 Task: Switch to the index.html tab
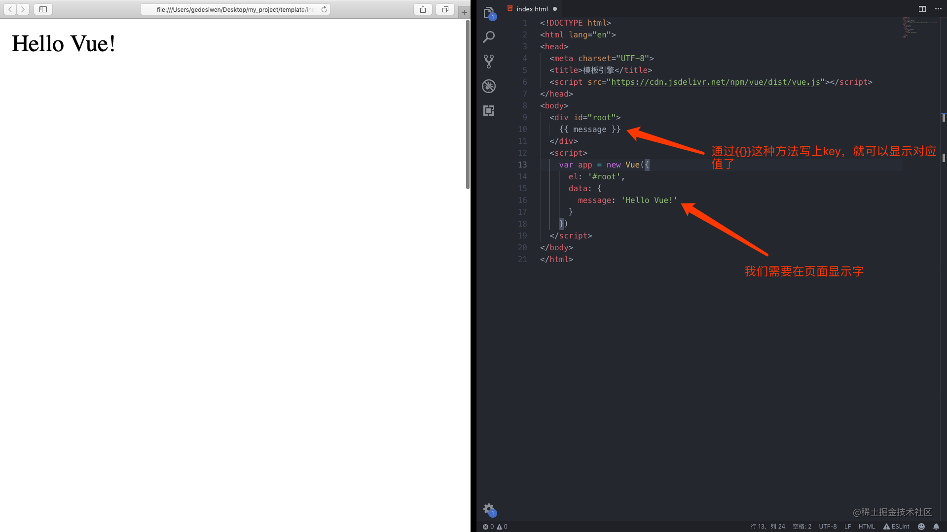[532, 9]
